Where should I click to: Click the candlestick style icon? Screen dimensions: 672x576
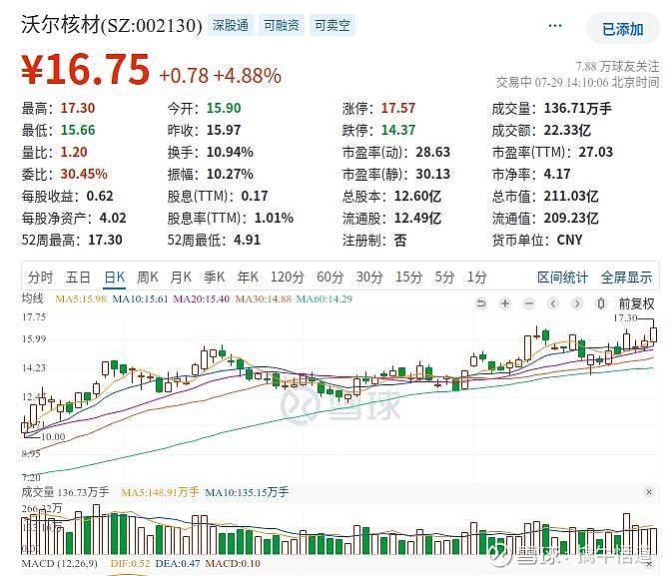click(601, 303)
